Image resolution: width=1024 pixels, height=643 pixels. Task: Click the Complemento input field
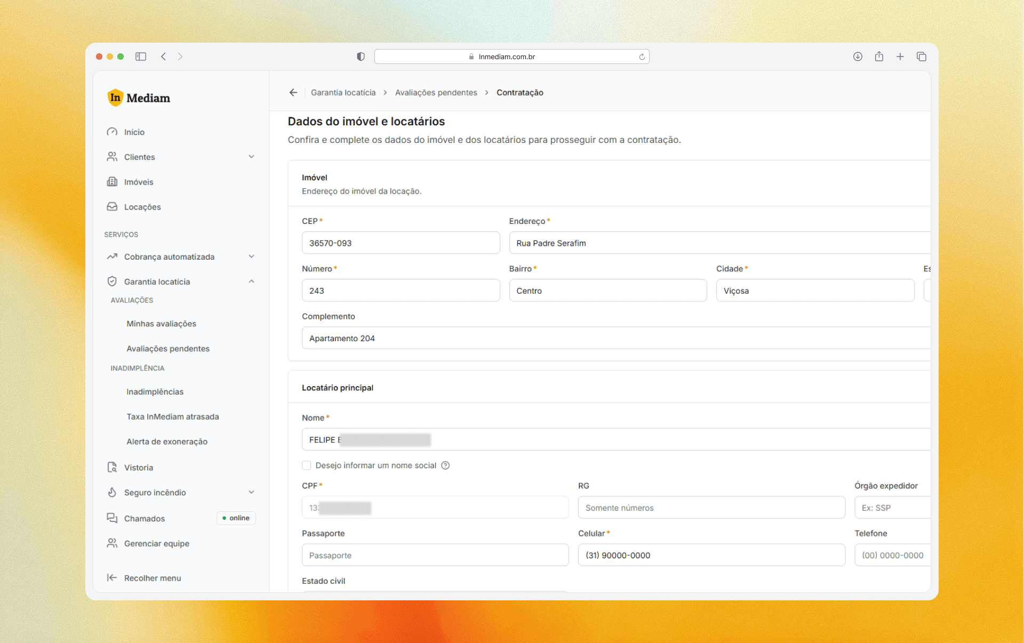[616, 338]
